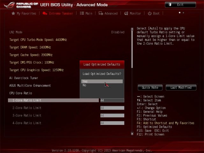Click the Last Modified button
This screenshot has width=204, height=153.
[x=181, y=88]
